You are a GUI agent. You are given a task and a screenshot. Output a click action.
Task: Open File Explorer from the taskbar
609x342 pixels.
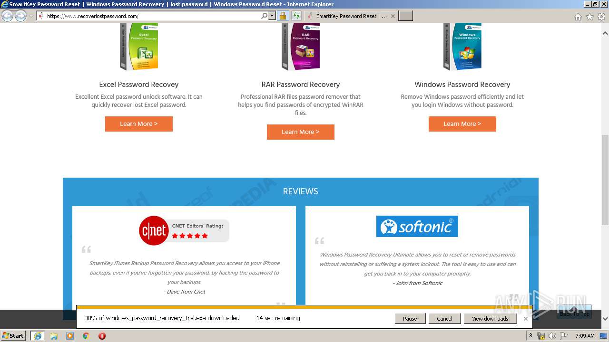point(54,336)
